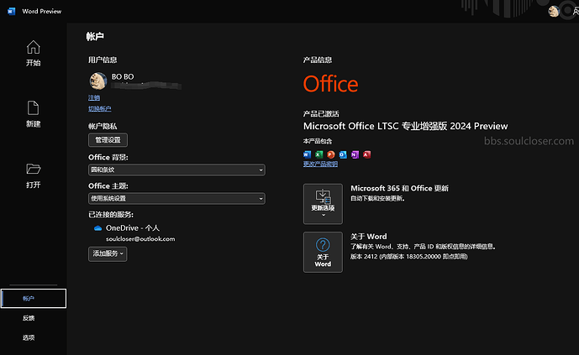The width and height of the screenshot is (579, 355).
Task: Click the BO BO user avatar picture
Action: (x=97, y=81)
